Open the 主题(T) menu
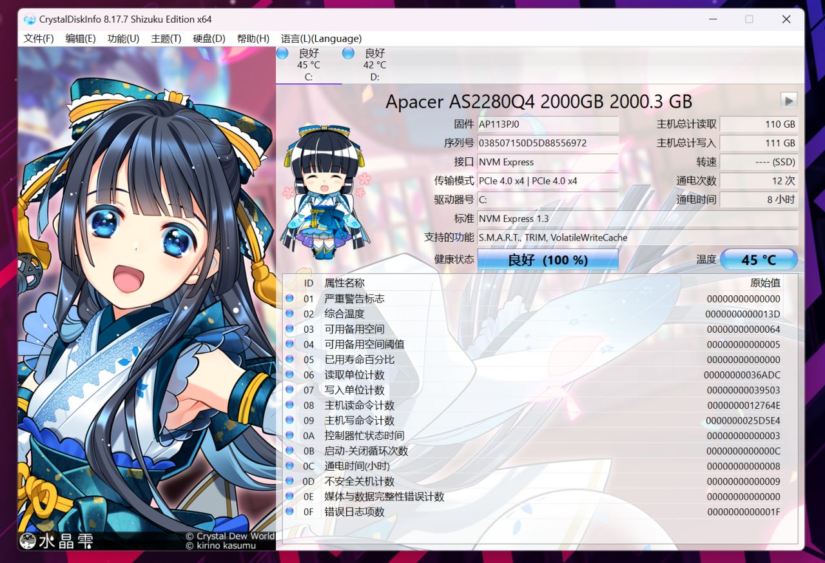825x563 pixels. tap(166, 39)
